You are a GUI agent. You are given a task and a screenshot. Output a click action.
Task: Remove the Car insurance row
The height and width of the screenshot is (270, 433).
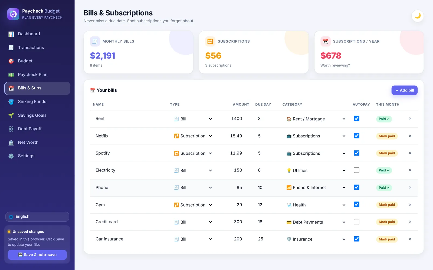pos(410,239)
